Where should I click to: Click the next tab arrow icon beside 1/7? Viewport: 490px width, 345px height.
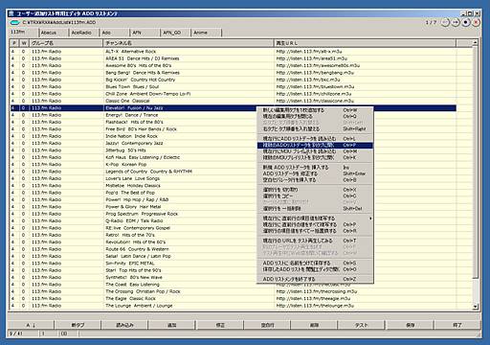pyautogui.click(x=456, y=22)
